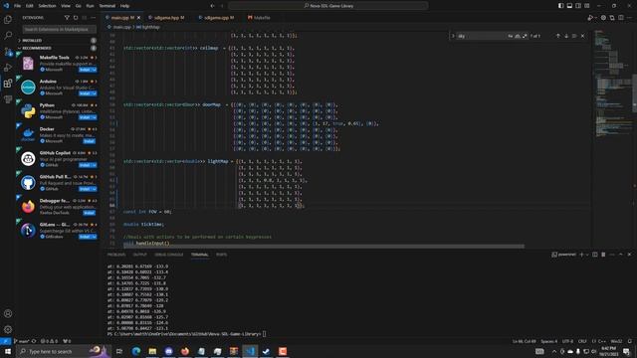Install the Makefile Tools extension
Image resolution: width=637 pixels, height=358 pixels.
(85, 70)
